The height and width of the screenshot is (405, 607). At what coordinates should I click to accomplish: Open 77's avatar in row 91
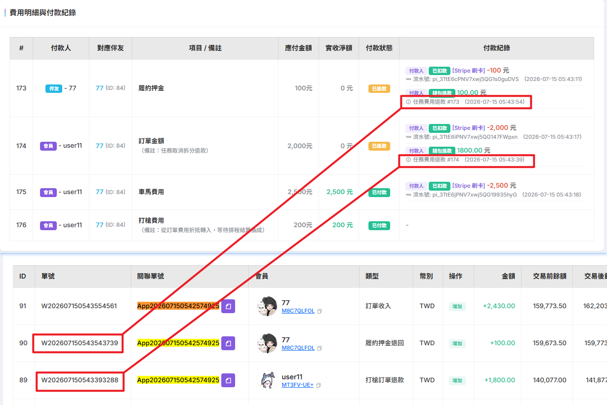click(267, 306)
